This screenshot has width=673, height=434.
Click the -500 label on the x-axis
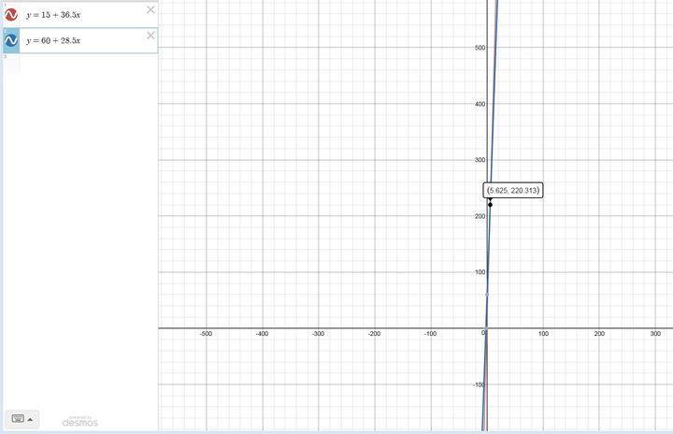click(x=206, y=334)
